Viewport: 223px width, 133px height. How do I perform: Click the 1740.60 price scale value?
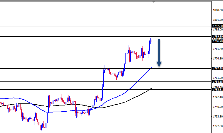(218, 107)
